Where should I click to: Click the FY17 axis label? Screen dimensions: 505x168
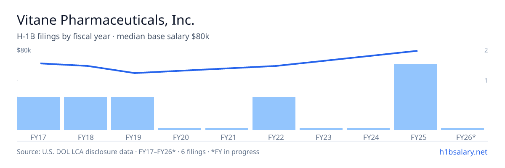pyautogui.click(x=38, y=137)
